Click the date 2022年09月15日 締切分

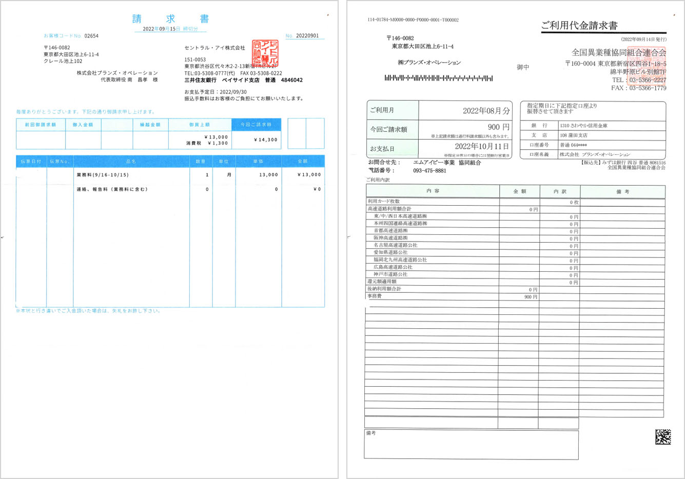point(170,29)
